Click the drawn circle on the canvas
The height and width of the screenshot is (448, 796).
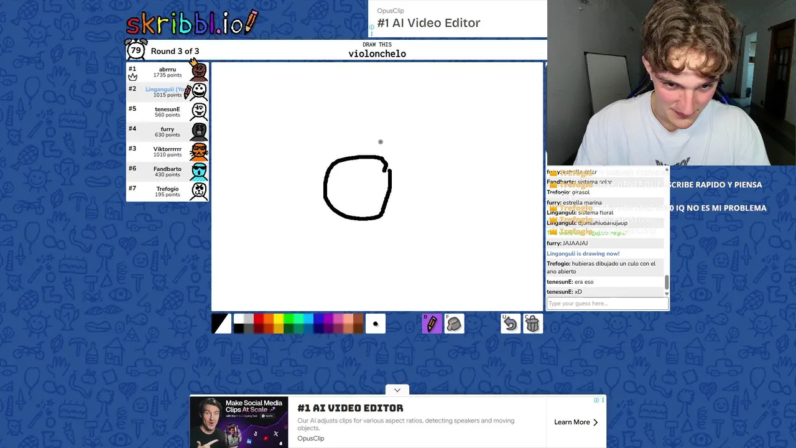pyautogui.click(x=358, y=187)
